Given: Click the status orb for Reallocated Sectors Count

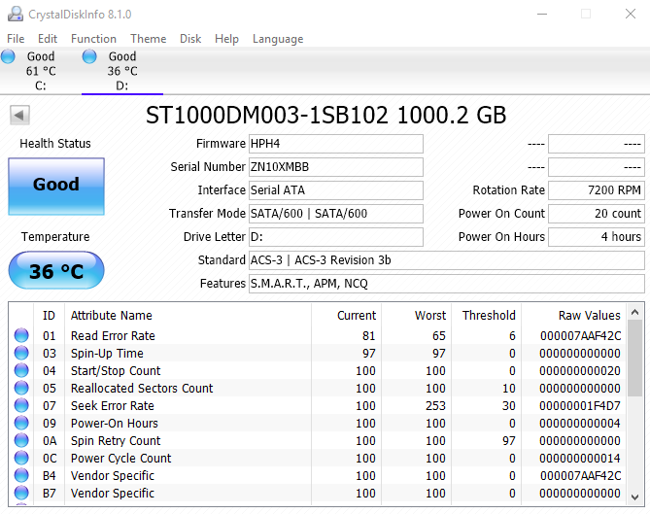Looking at the screenshot, I should pyautogui.click(x=21, y=388).
